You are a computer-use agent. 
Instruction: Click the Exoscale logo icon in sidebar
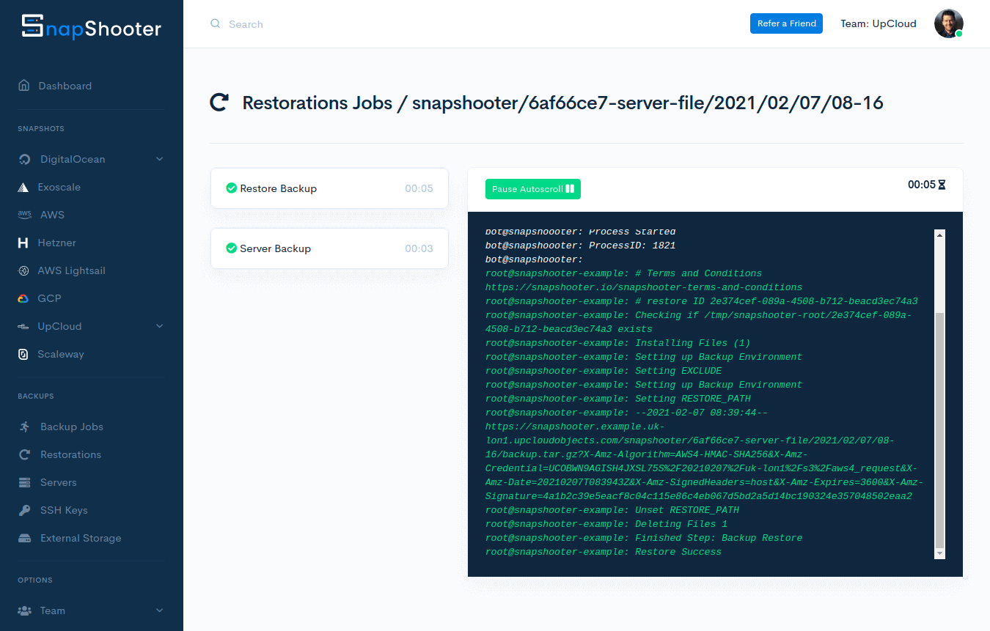coord(23,188)
